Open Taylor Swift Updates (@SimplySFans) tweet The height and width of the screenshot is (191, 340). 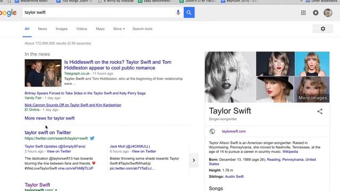pos(55,146)
